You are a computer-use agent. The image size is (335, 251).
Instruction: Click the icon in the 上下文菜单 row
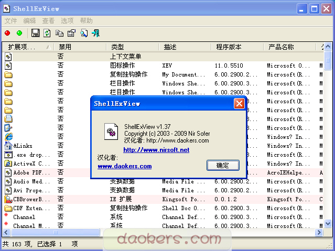pyautogui.click(x=8, y=57)
